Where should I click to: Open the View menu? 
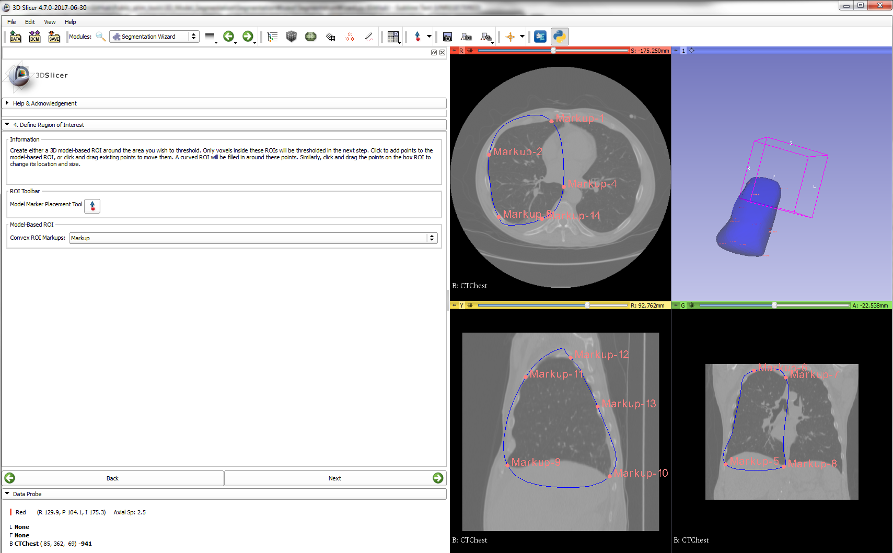point(50,22)
